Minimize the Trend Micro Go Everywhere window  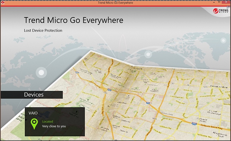coord(214,2)
